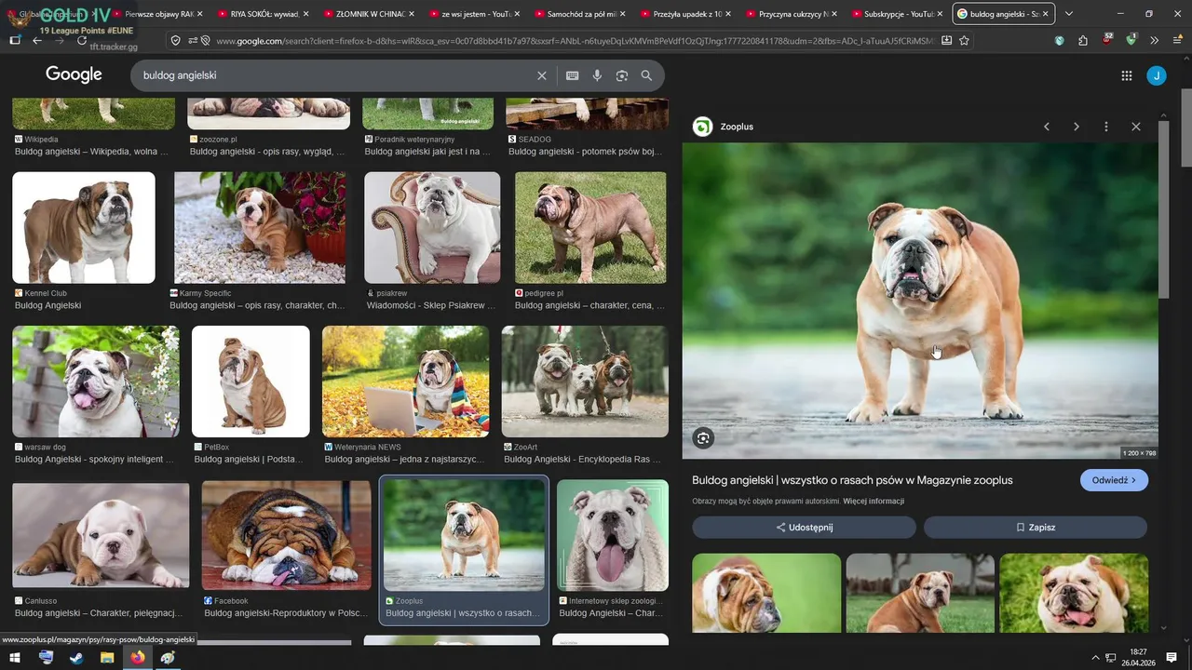Open the Canlusso puppy thumbnail
Viewport: 1192px width, 670px height.
coord(101,537)
